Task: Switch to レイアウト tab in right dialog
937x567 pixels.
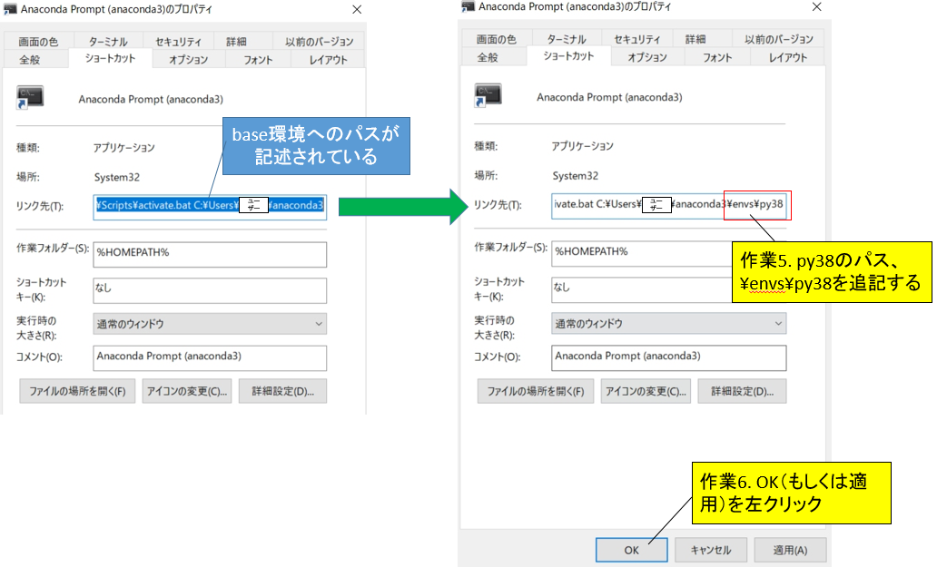Action: coord(787,57)
